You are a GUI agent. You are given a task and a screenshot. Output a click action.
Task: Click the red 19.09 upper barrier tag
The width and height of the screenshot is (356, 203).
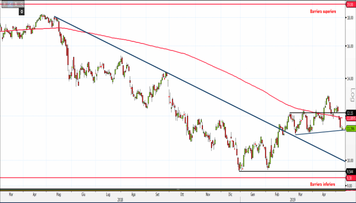click(x=350, y=4)
